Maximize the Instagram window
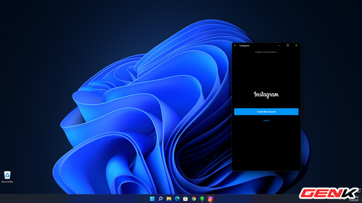Image resolution: width=362 pixels, height=203 pixels. tap(288, 45)
